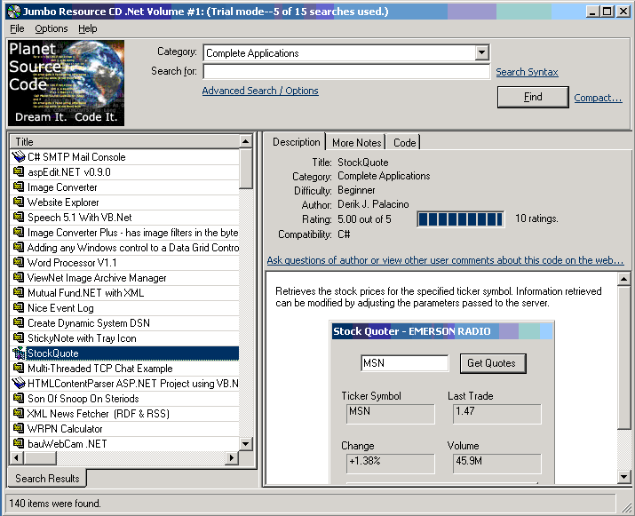Screen dimensions: 635x516
Task: Click the Nice Event Log icon
Action: (x=19, y=308)
